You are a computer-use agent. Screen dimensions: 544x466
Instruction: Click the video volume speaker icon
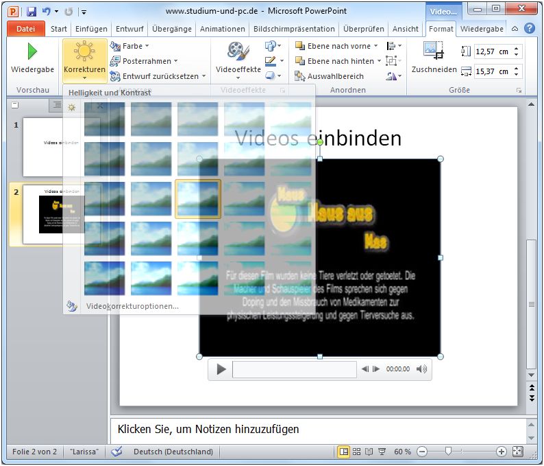pyautogui.click(x=421, y=369)
